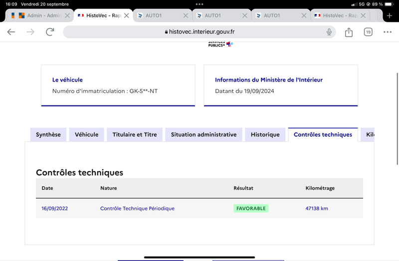Close the last HistoVec tab
The width and height of the screenshot is (399, 261).
(x=363, y=16)
